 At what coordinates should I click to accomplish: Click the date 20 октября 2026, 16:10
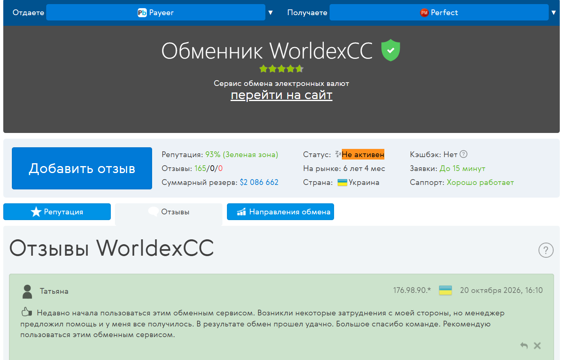pos(501,290)
